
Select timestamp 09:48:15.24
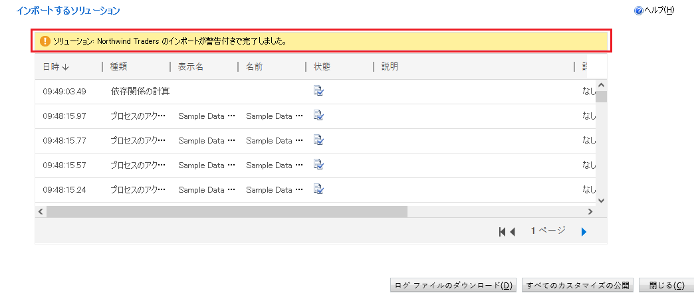click(64, 190)
